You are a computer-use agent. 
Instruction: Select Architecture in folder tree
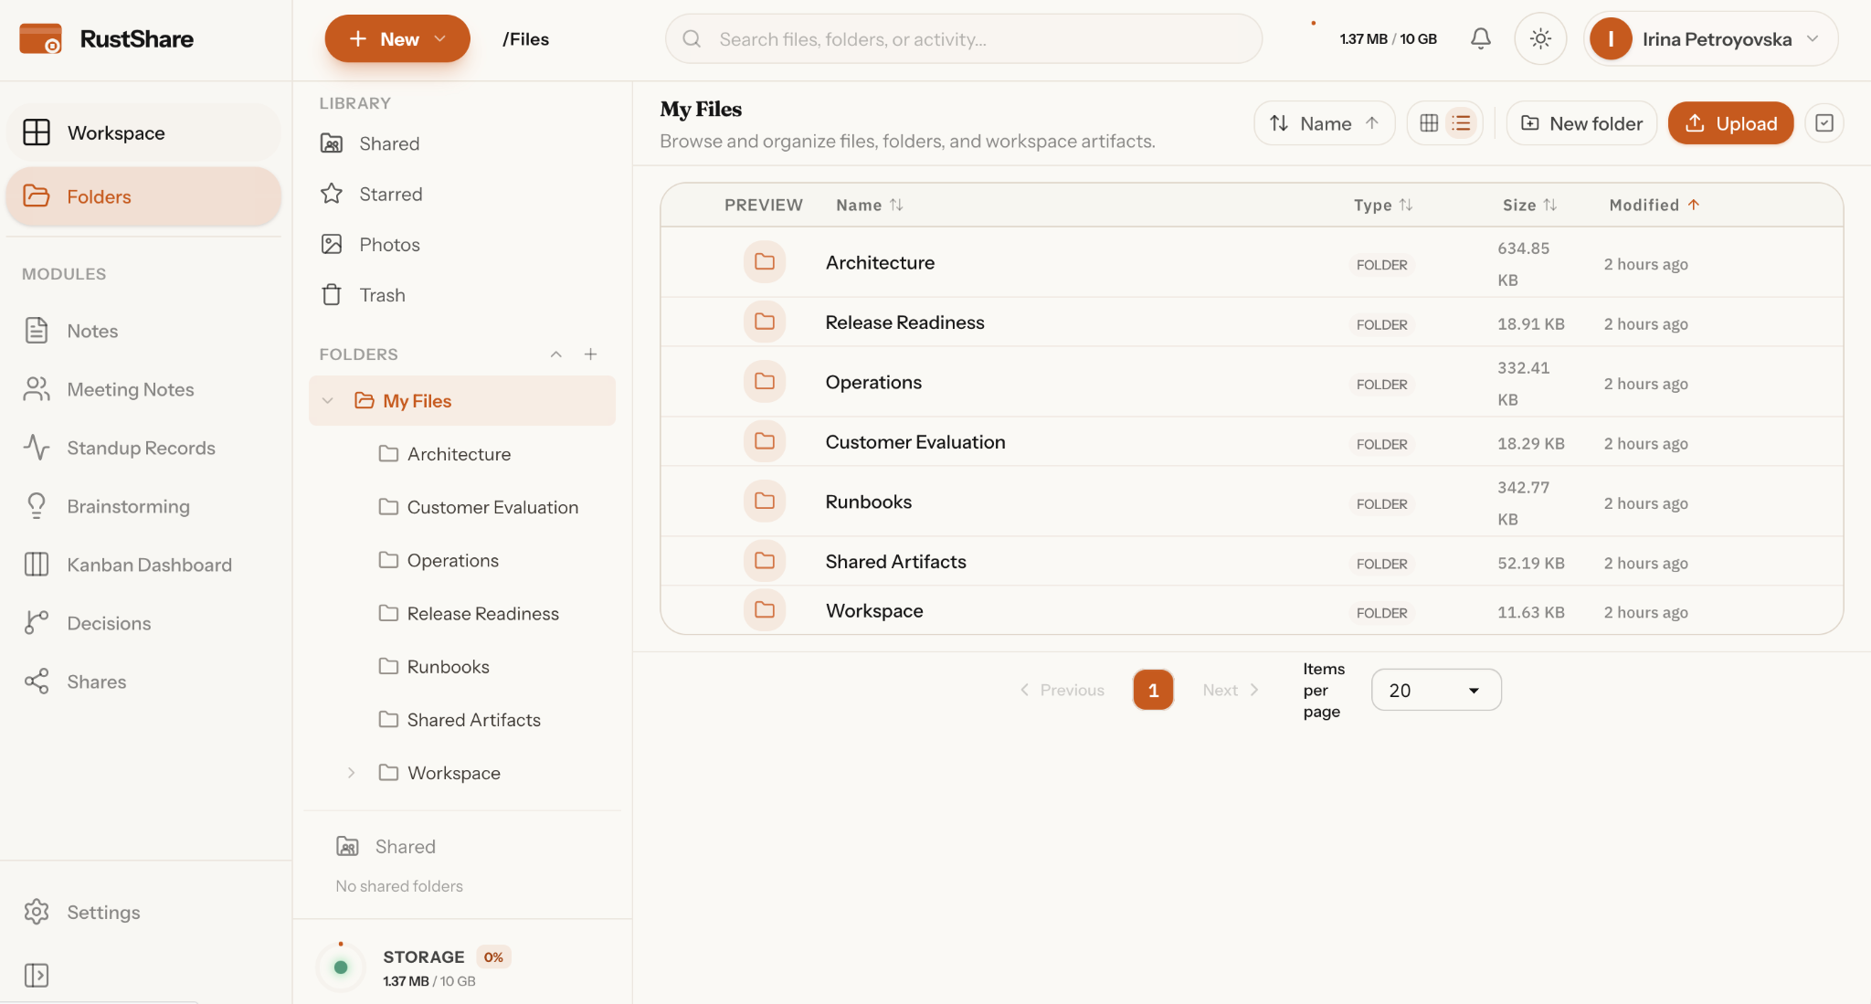coord(461,454)
